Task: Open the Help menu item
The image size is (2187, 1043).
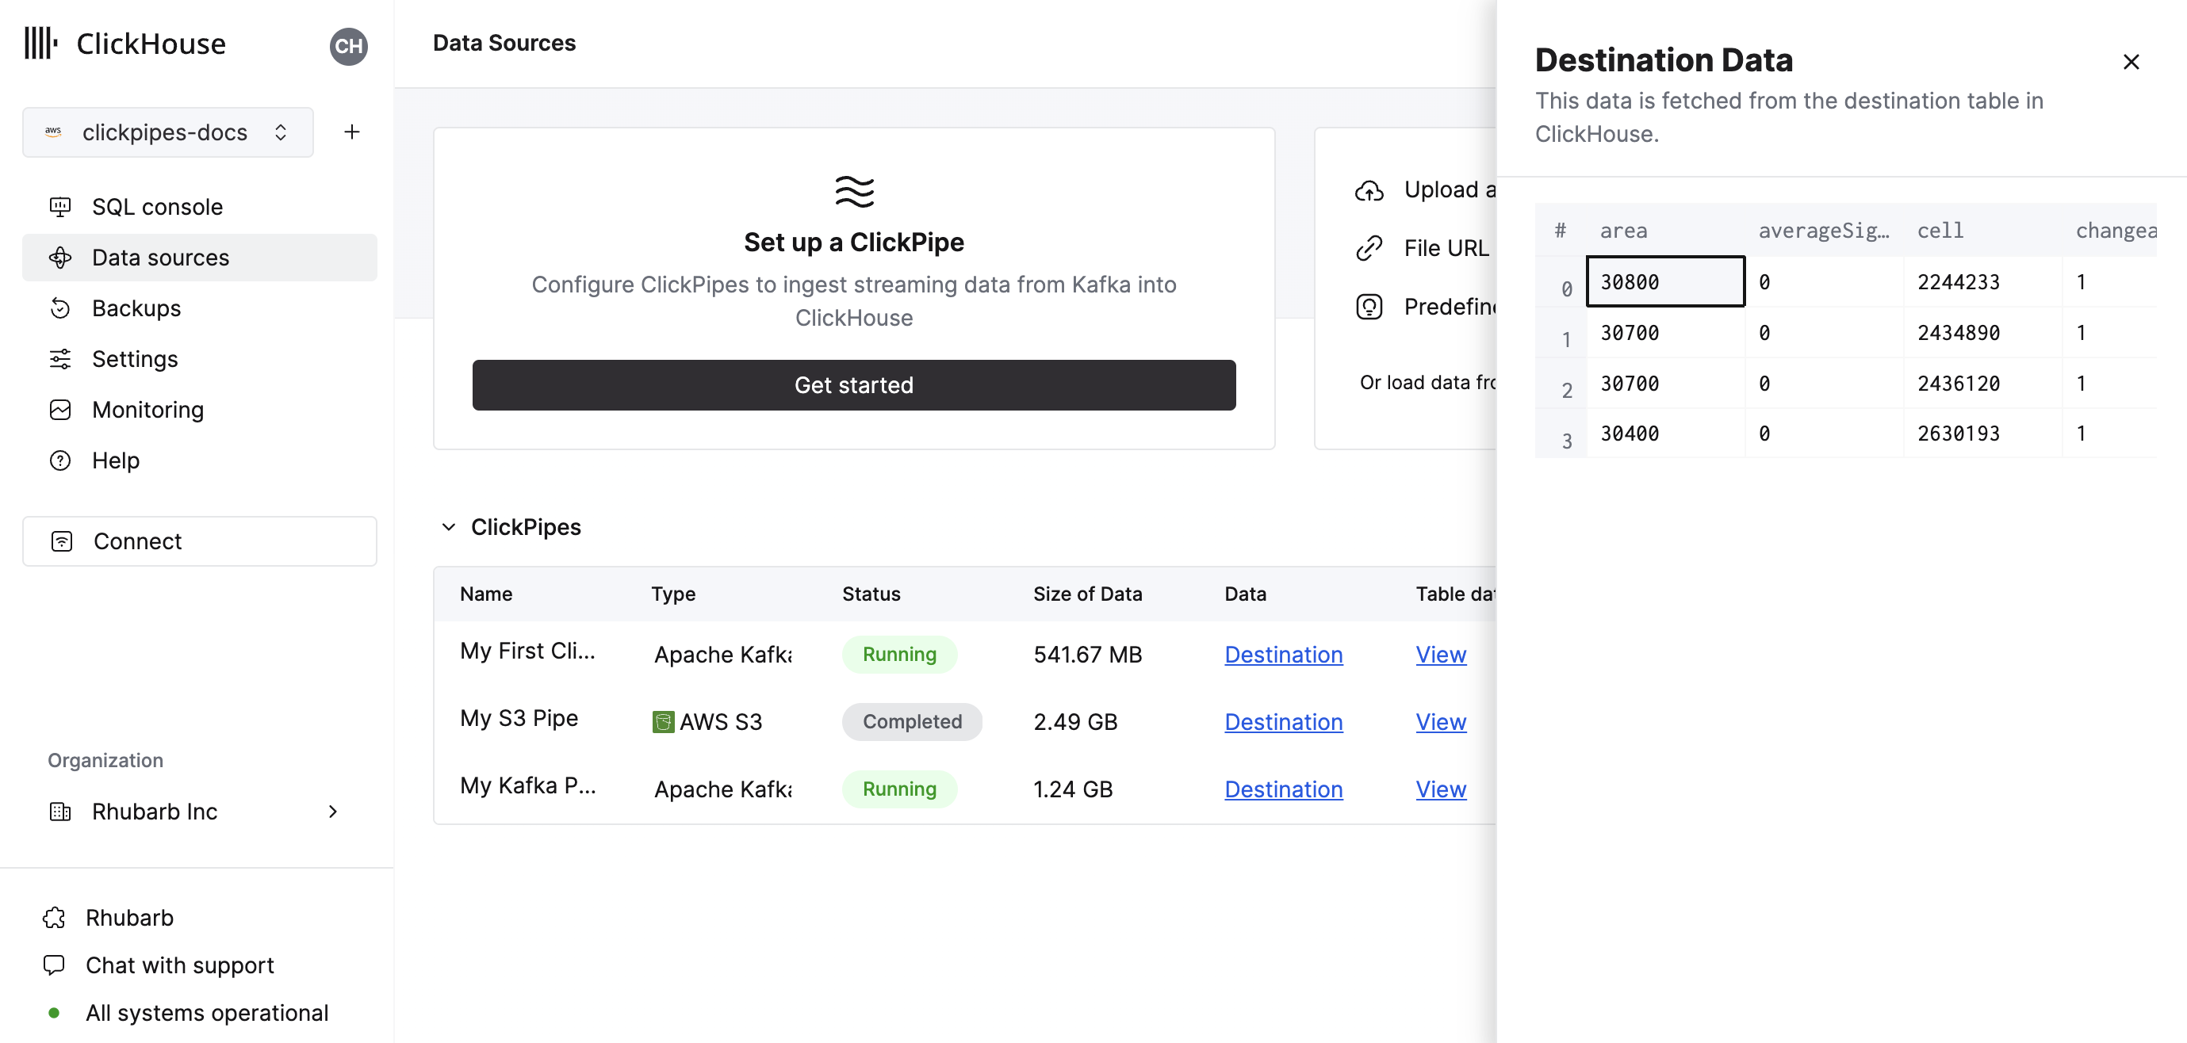Action: (116, 460)
